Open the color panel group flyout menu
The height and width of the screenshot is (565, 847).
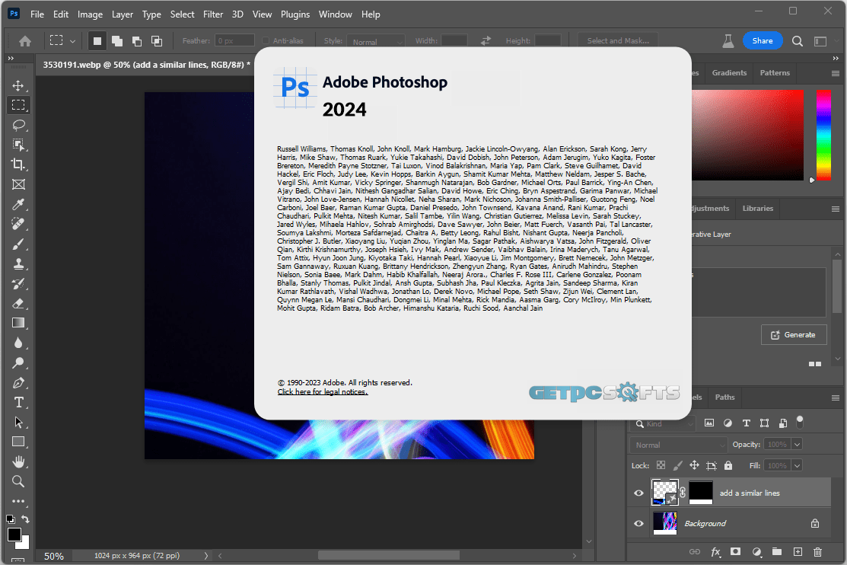click(x=835, y=74)
